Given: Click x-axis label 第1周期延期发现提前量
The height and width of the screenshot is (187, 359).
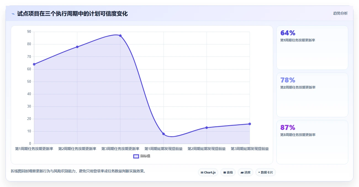Looking at the screenshot, I should tap(163, 149).
